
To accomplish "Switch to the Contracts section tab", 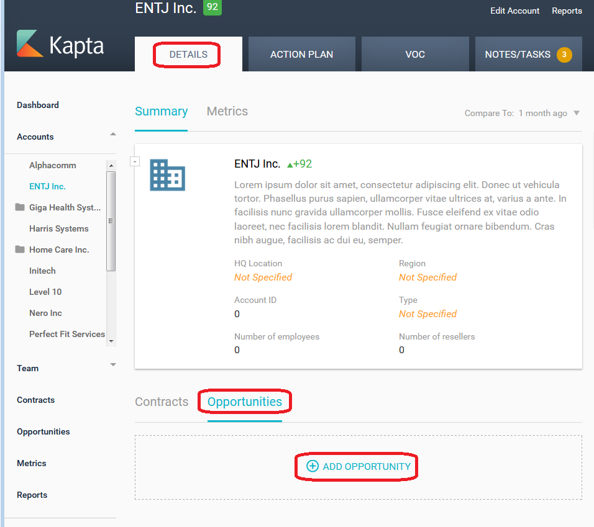I will tap(162, 402).
